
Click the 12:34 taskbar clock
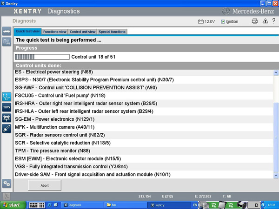point(272,205)
